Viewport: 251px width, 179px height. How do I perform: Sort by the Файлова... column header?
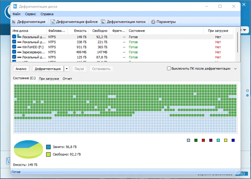[57, 31]
